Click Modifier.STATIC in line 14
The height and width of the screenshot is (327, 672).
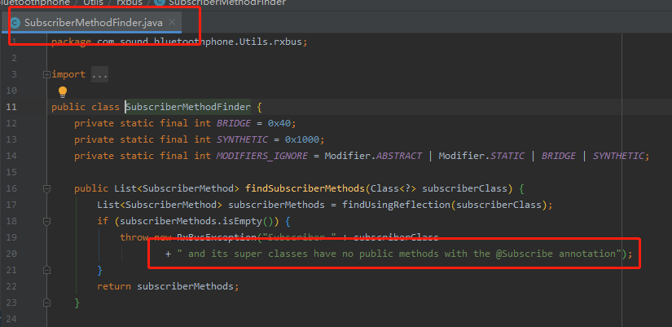tap(481, 157)
